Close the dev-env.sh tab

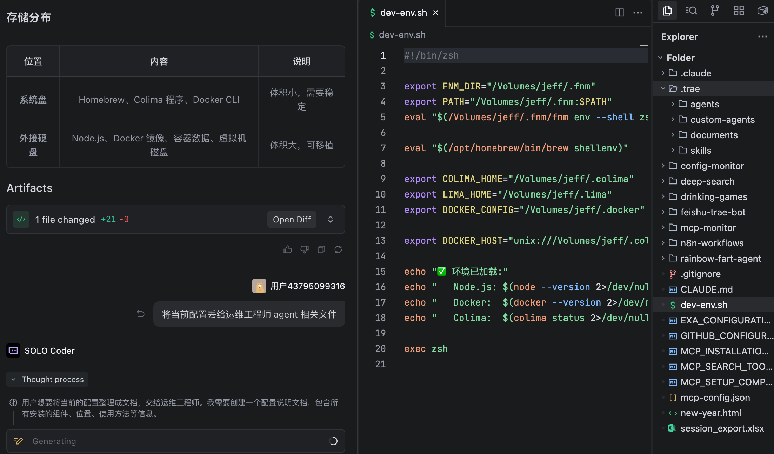[x=436, y=13]
